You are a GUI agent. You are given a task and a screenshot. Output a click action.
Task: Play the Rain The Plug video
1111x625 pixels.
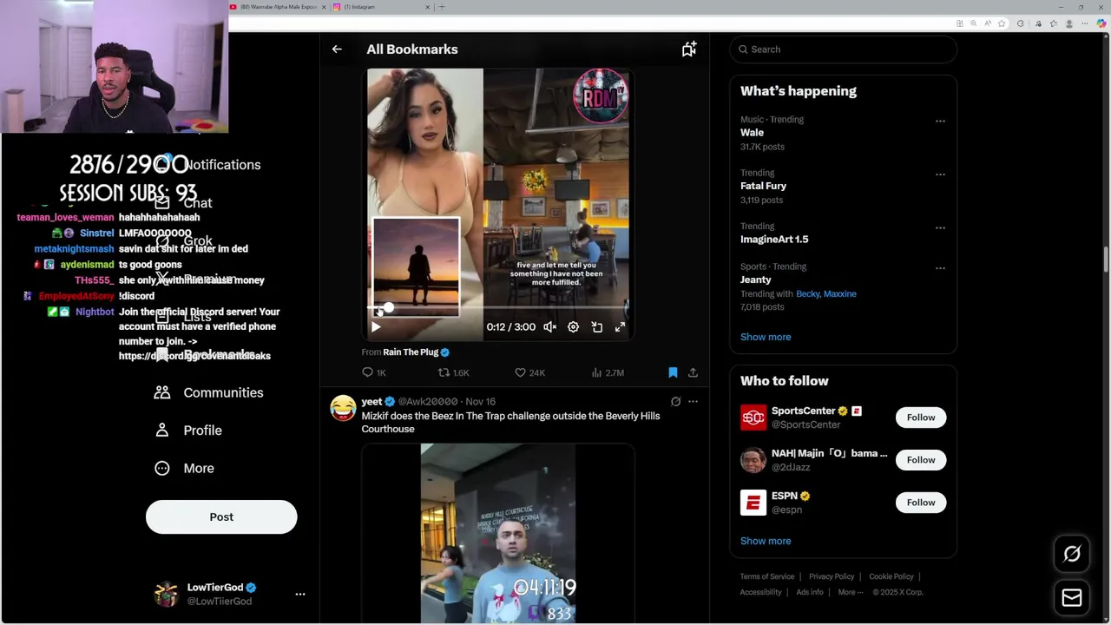(x=376, y=327)
